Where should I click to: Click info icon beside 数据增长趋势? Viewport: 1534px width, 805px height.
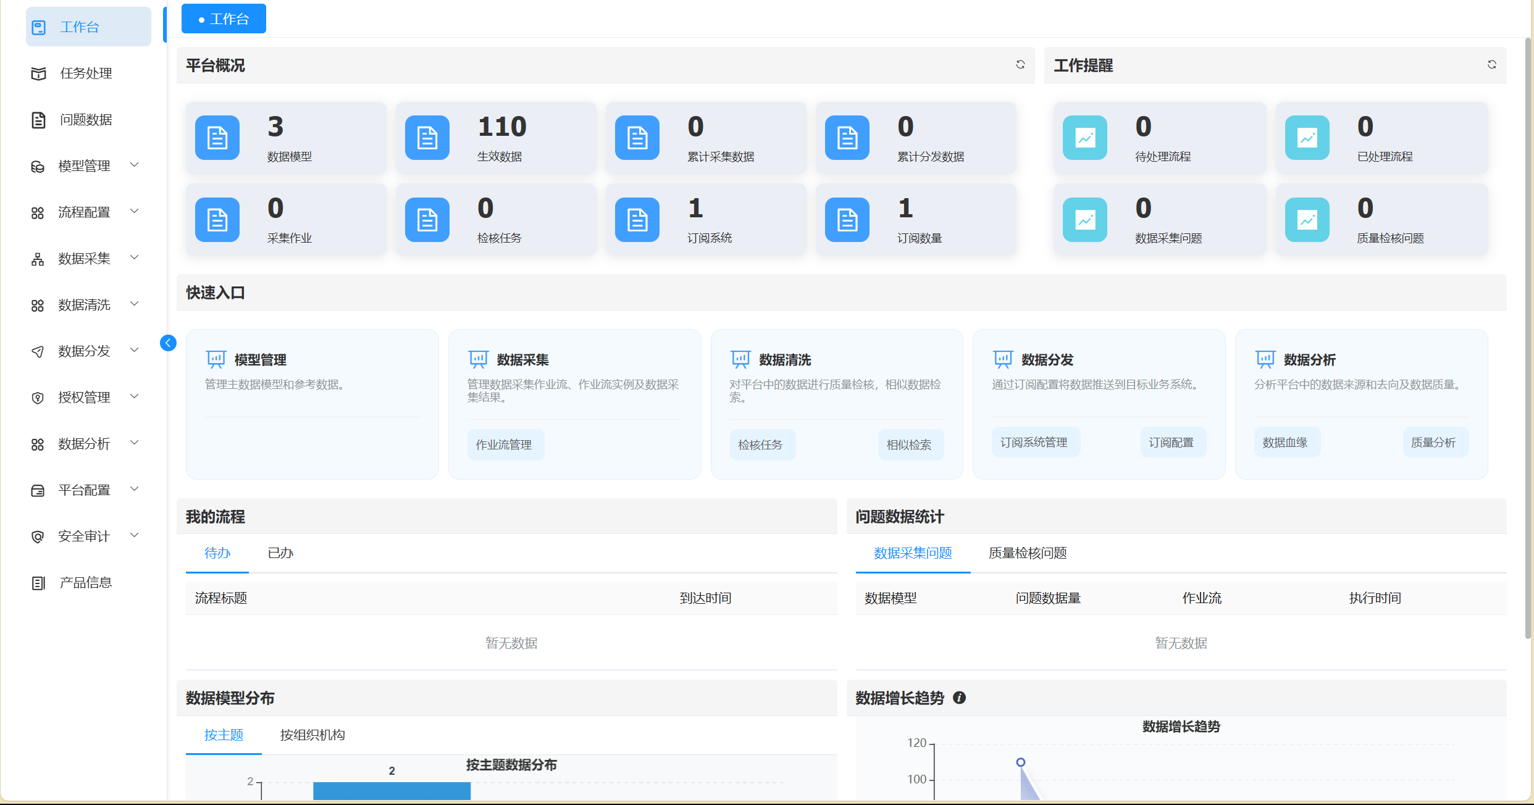point(959,698)
